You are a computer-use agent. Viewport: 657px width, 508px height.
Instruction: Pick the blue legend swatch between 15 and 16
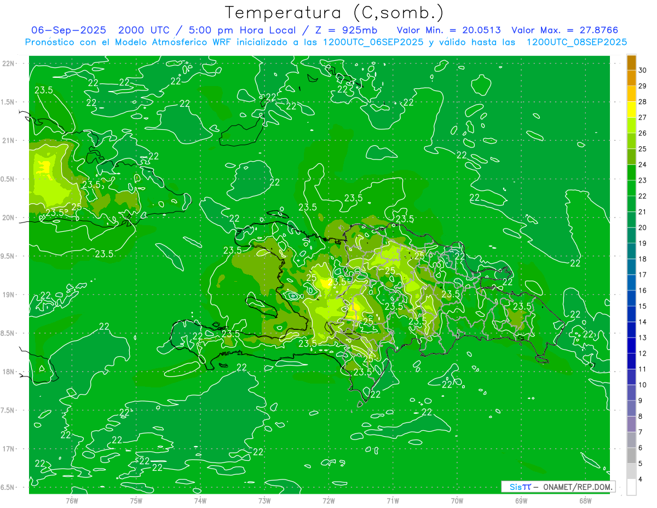[631, 298]
